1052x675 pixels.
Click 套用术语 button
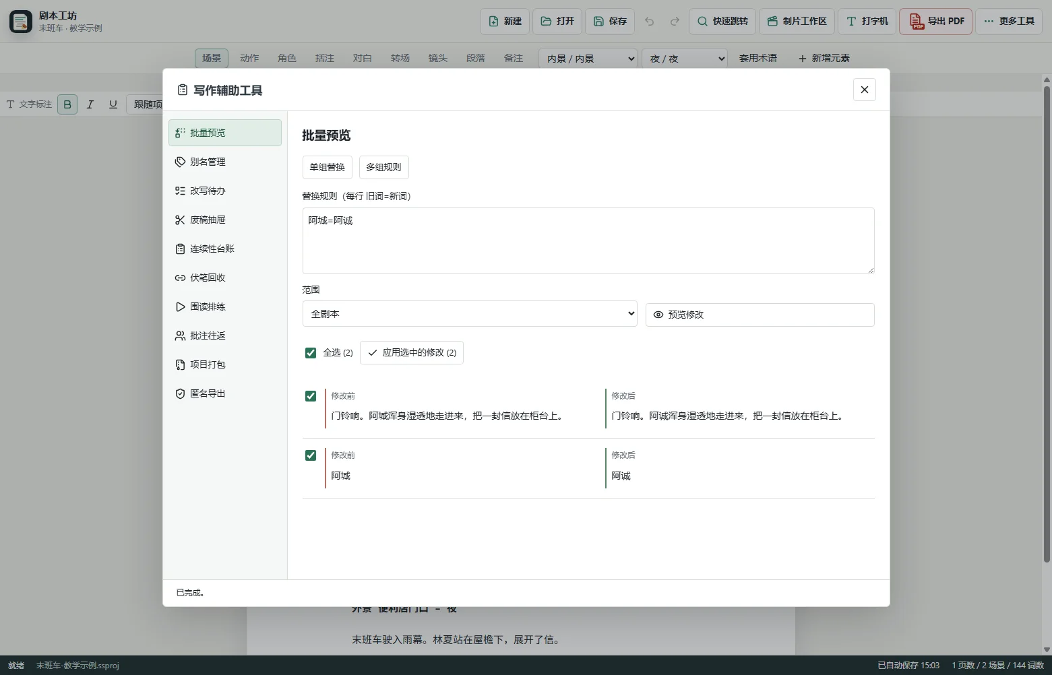[x=758, y=59]
